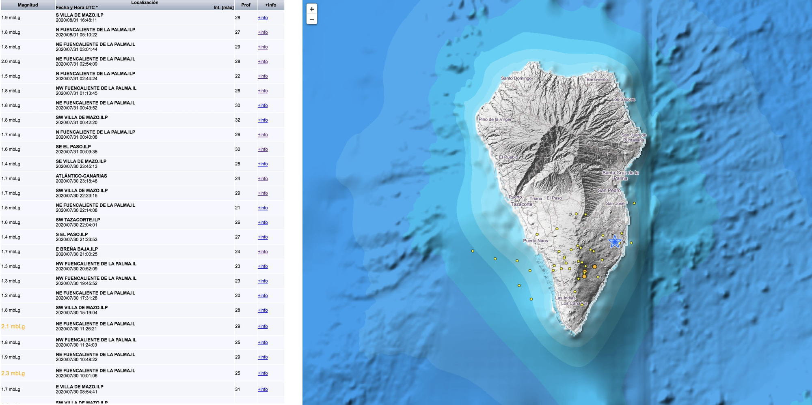
Task: Open +info for 2020/07/31 02:44:24 event
Action: tap(263, 76)
